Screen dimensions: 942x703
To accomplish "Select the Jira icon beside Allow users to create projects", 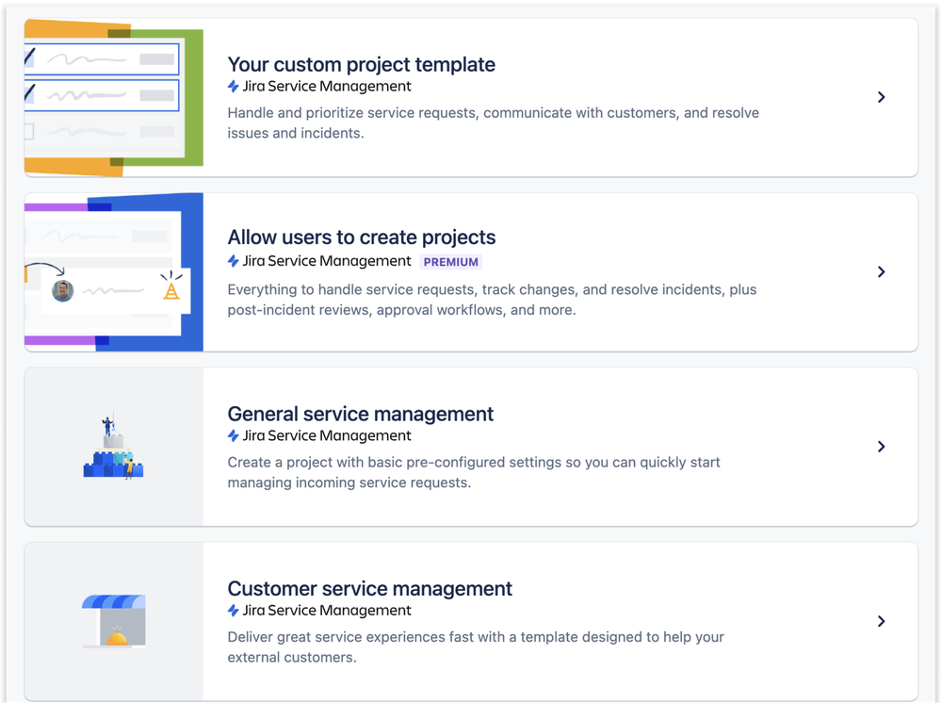I will tap(233, 261).
